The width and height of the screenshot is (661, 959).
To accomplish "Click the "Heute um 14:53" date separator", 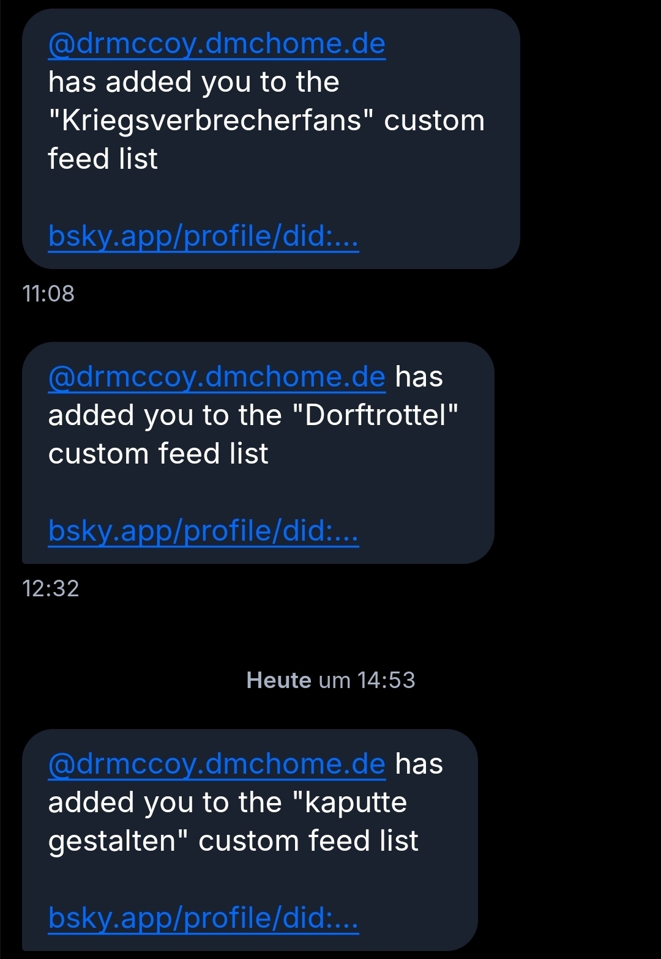I will pyautogui.click(x=330, y=680).
